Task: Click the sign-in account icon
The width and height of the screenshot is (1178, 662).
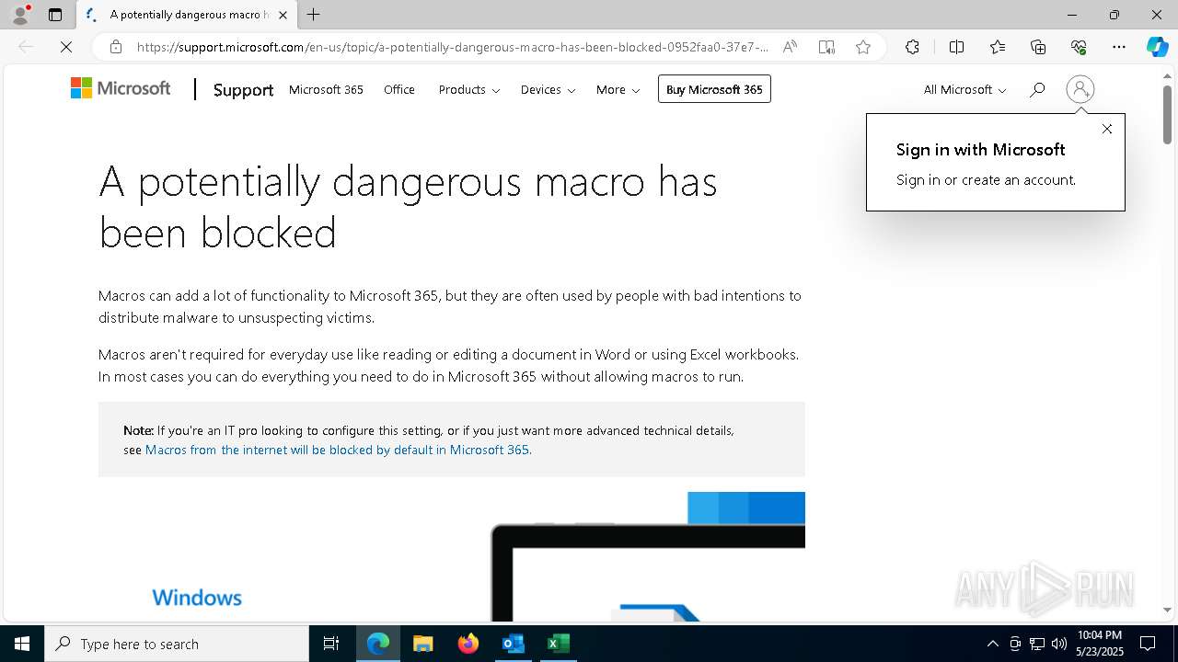Action: 1080,89
